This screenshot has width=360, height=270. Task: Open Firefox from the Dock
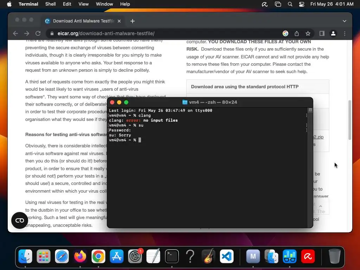[80, 256]
